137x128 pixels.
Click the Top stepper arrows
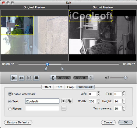coord(124,94)
